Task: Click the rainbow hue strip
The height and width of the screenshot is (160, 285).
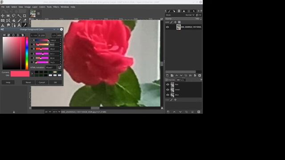Action: (27, 53)
